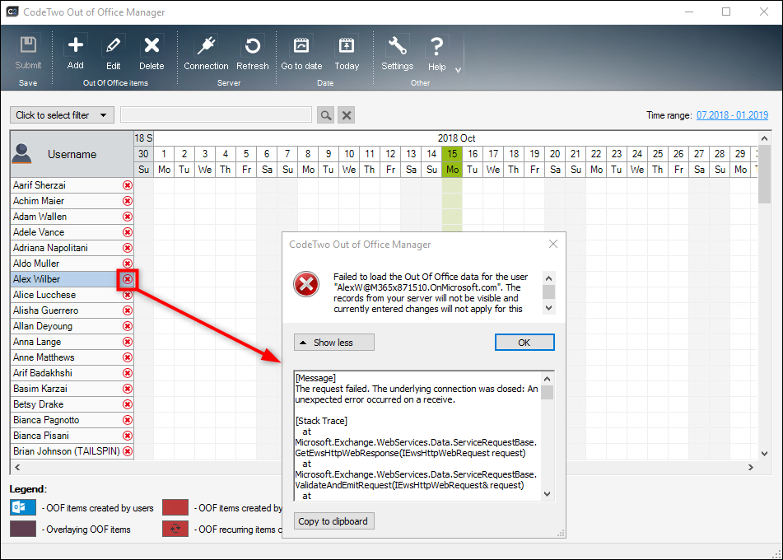Click the error icon next to Anne Matthews
Screen dimensions: 783x560
click(128, 357)
